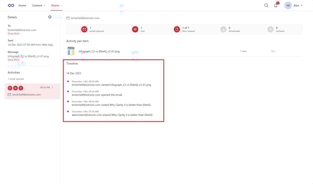
Task: Click the red eye visit icon
Action: coord(135,29)
